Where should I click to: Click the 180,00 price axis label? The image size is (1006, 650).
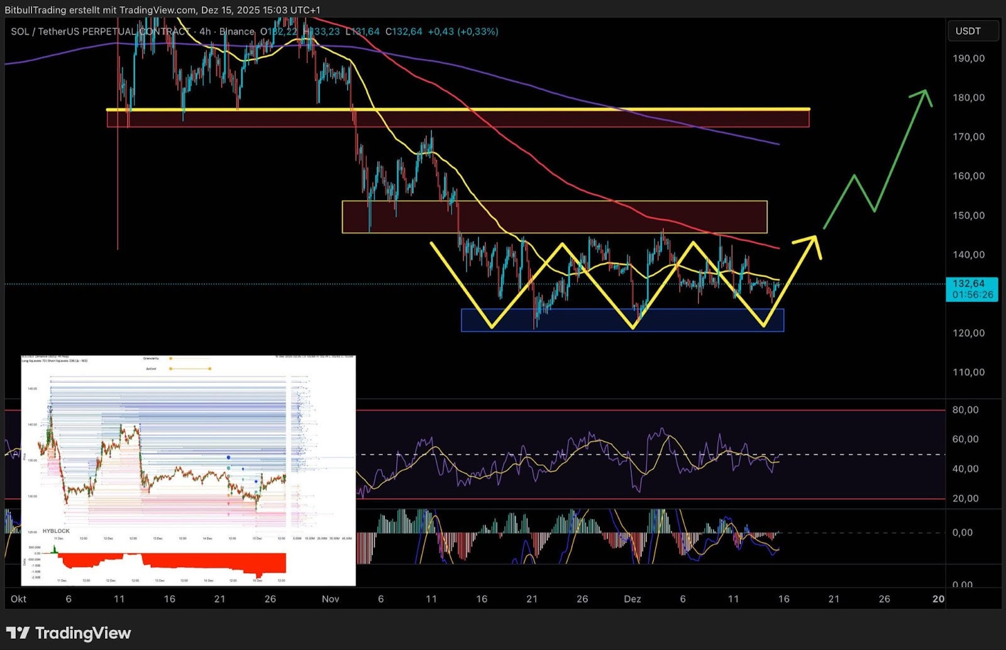(x=968, y=98)
